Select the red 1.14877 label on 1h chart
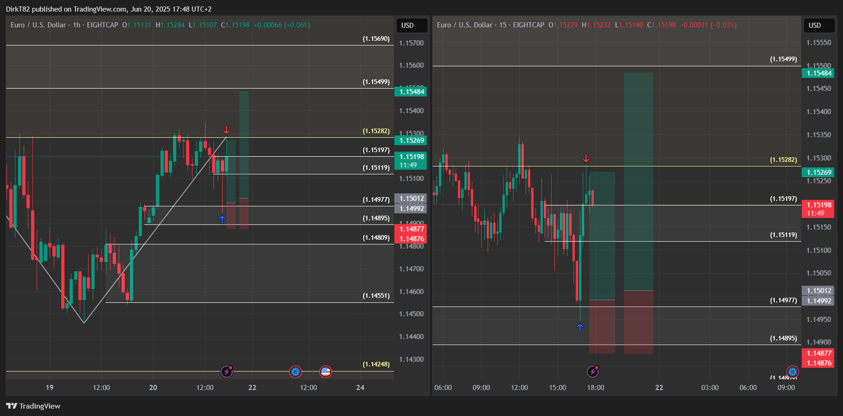This screenshot has height=416, width=843. pyautogui.click(x=411, y=229)
